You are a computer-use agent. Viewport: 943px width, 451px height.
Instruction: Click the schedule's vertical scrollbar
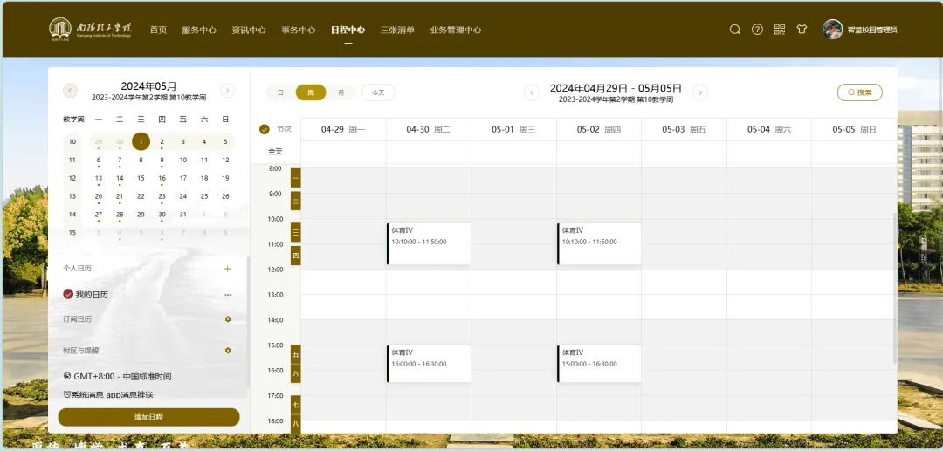click(x=893, y=288)
